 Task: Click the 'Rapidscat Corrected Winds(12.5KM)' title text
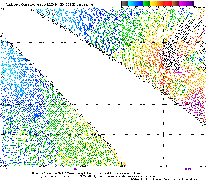point(32,5)
